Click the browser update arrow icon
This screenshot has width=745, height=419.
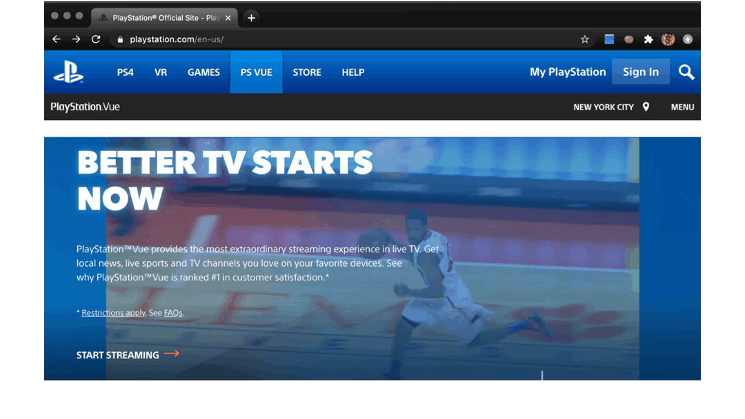[688, 39]
